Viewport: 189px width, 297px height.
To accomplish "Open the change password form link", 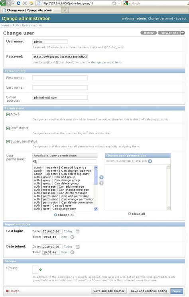I will pos(106,62).
